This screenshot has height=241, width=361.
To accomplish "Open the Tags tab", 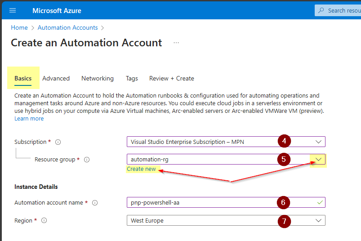I will point(132,79).
